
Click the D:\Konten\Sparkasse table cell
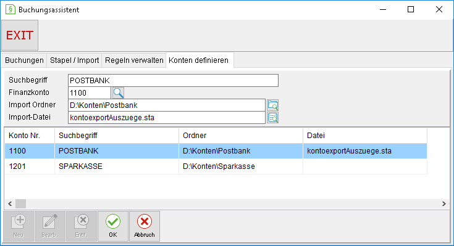(x=241, y=166)
